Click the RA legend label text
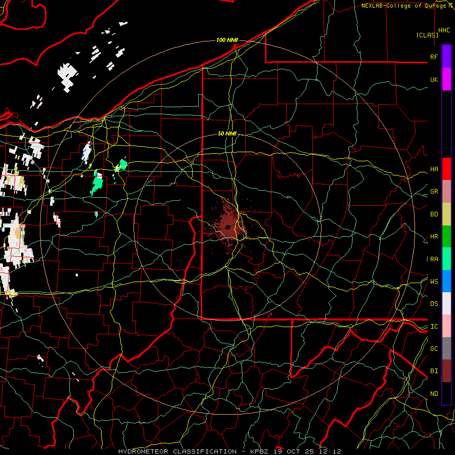The width and height of the screenshot is (455, 455). click(434, 259)
